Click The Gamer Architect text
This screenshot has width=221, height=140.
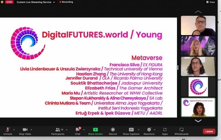pyautogui.click(x=141, y=88)
